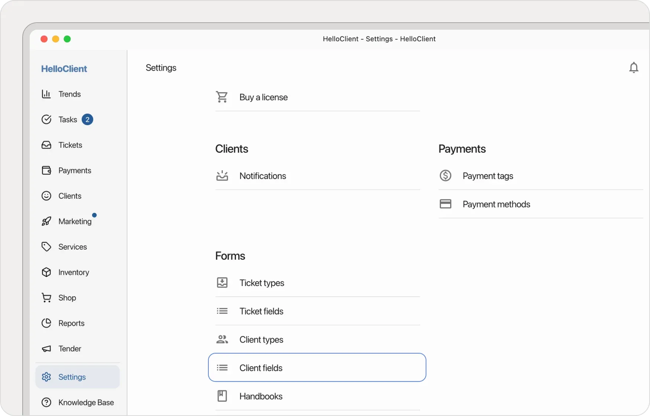Viewport: 650px width, 416px height.
Task: Select the Tender megaphone icon
Action: (46, 348)
